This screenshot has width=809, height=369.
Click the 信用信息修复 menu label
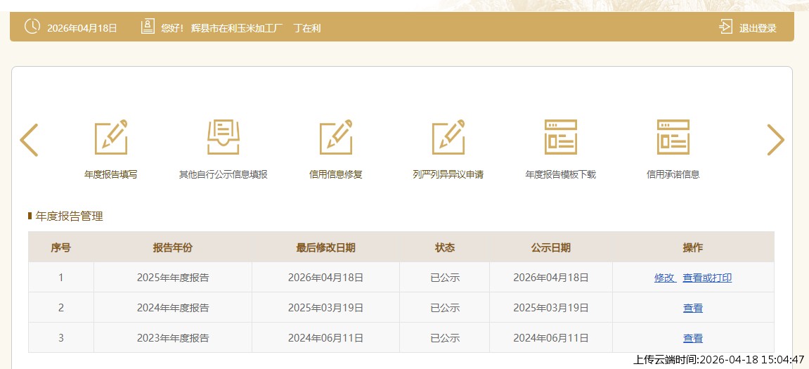coord(336,174)
